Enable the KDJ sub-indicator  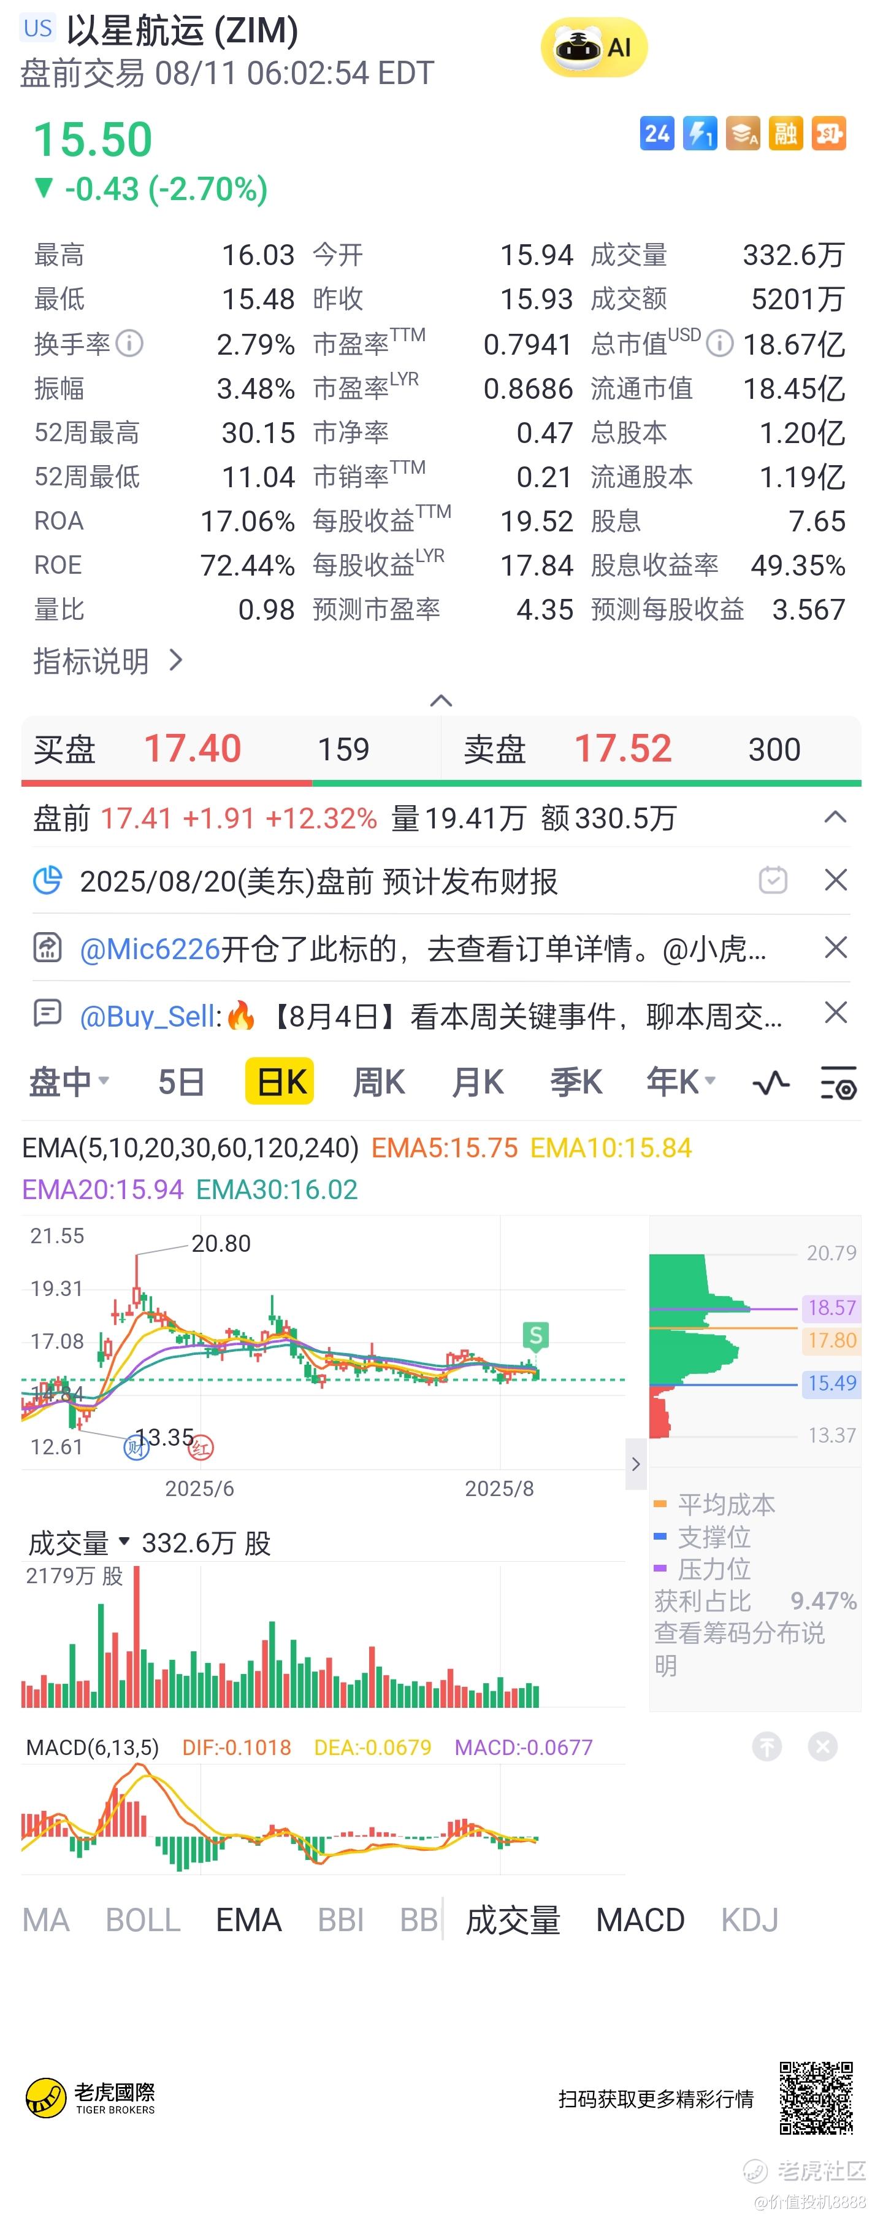749,1919
